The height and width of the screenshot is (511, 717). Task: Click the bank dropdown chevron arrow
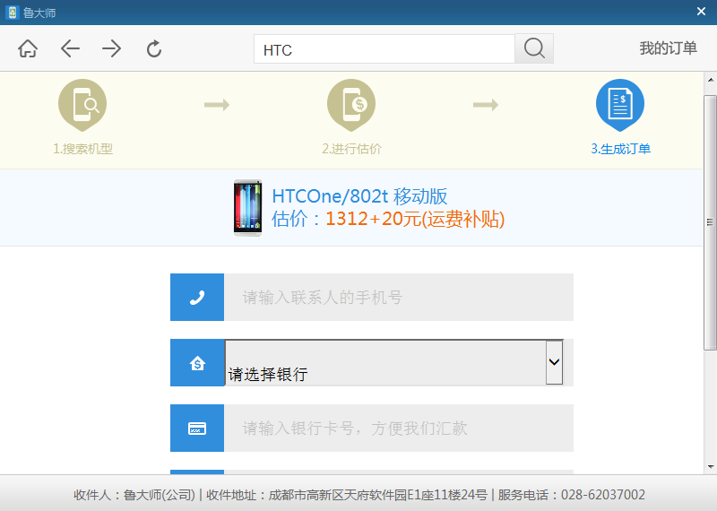point(554,362)
